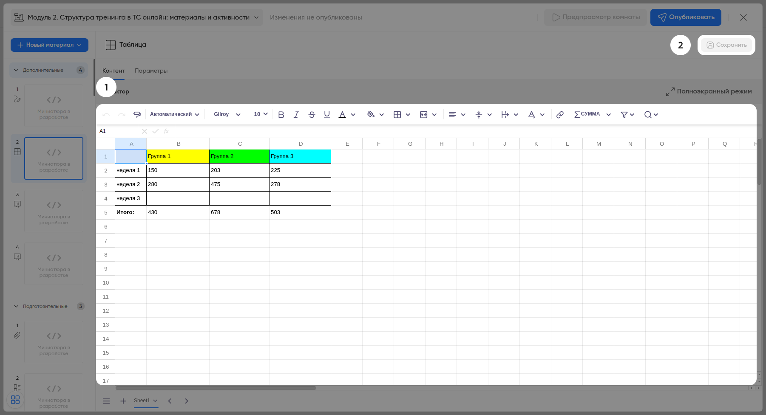Click the paint format brush icon
This screenshot has height=415, width=766.
[137, 114]
